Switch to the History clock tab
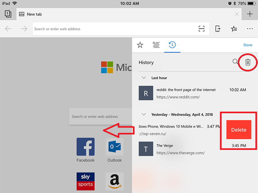 coord(172,45)
